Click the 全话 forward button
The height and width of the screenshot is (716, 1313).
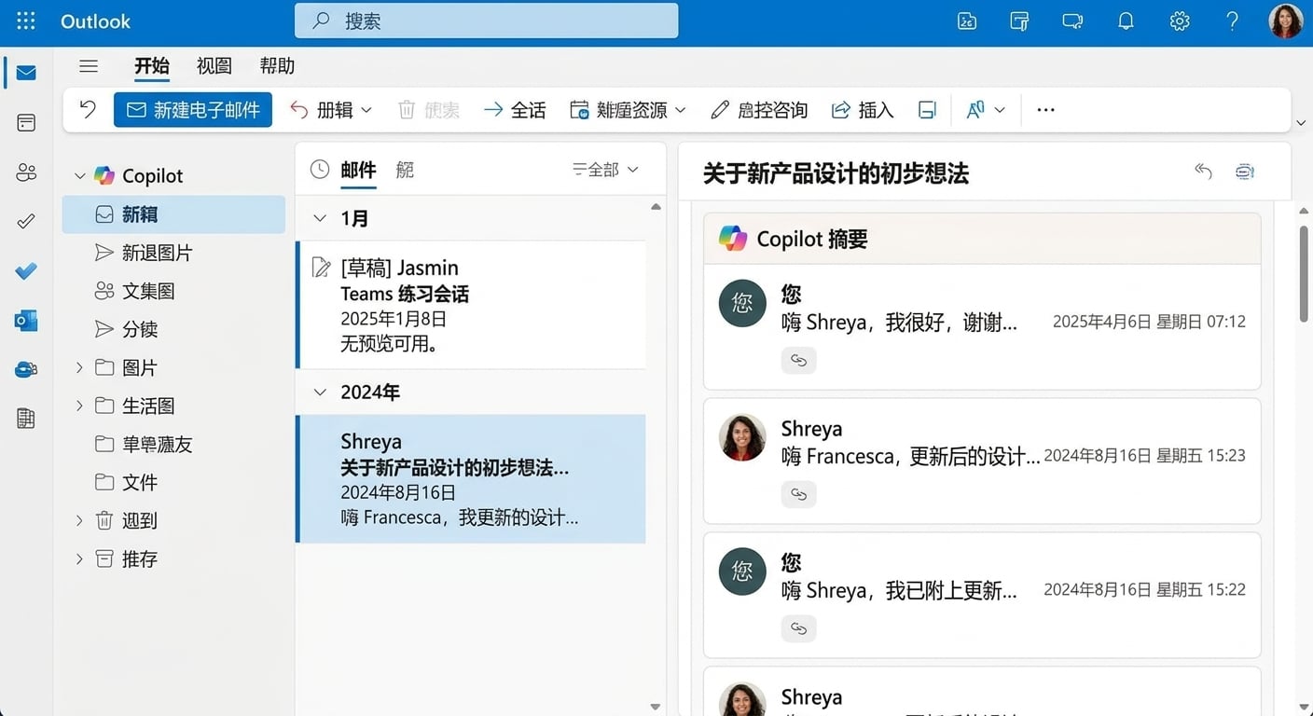[515, 110]
